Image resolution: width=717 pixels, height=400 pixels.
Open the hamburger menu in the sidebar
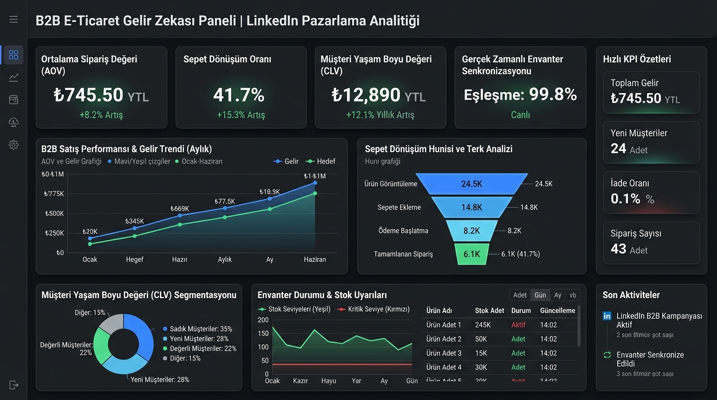click(x=14, y=19)
